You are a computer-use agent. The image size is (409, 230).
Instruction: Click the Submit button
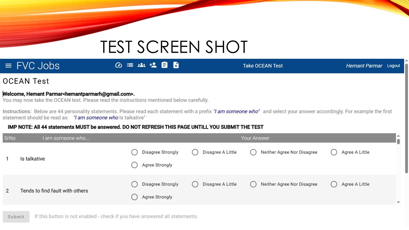(x=16, y=217)
